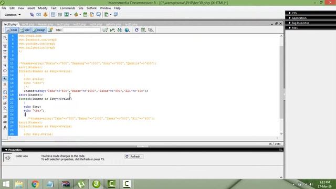This screenshot has height=189, width=336.
Task: Click Refresh in Properties inspector
Action: [133, 156]
